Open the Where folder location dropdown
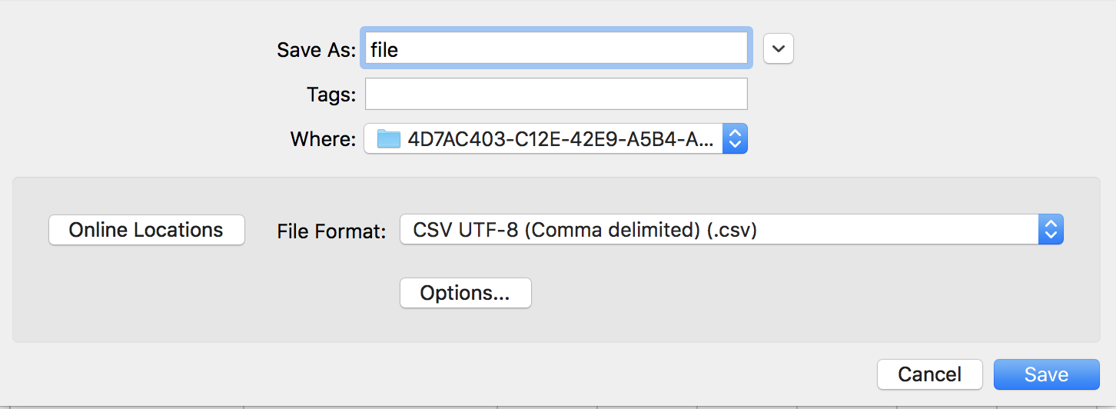Image resolution: width=1116 pixels, height=409 pixels. pos(555,139)
